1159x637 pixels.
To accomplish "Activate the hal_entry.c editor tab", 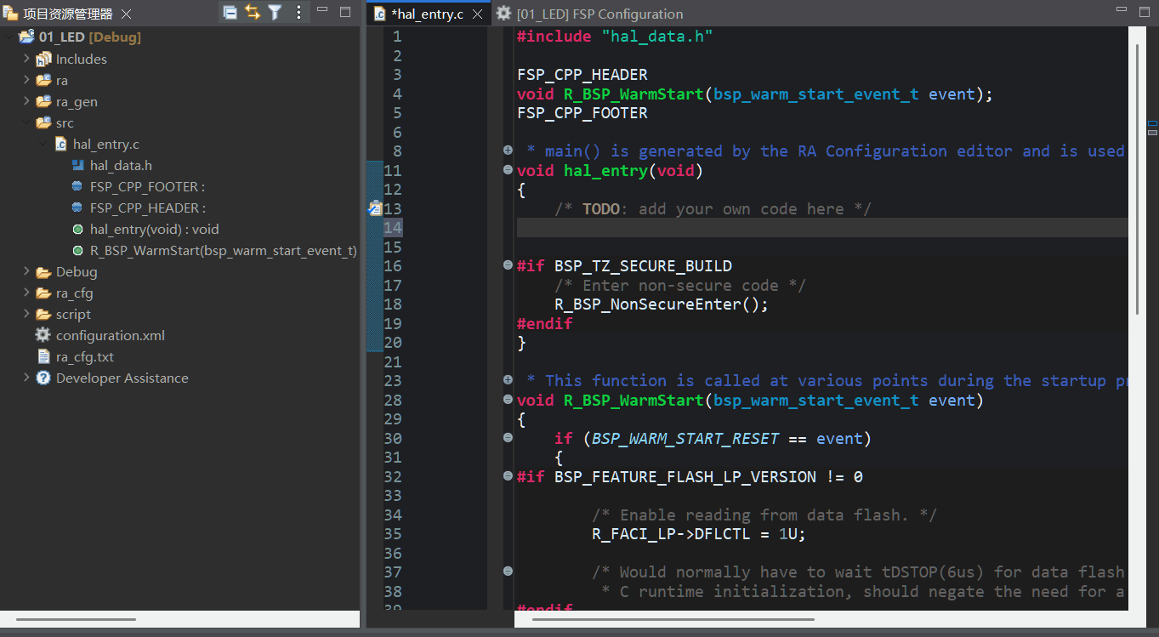I will 426,14.
